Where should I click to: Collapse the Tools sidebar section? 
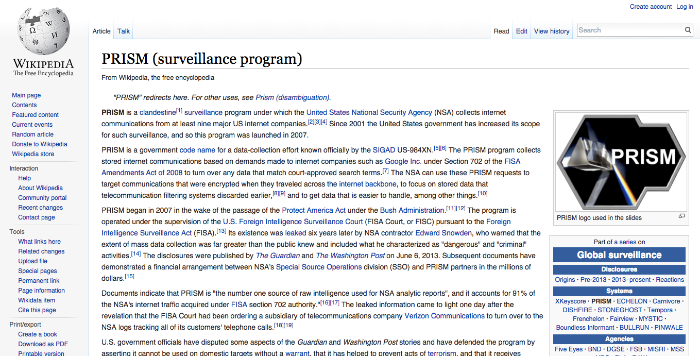click(17, 232)
